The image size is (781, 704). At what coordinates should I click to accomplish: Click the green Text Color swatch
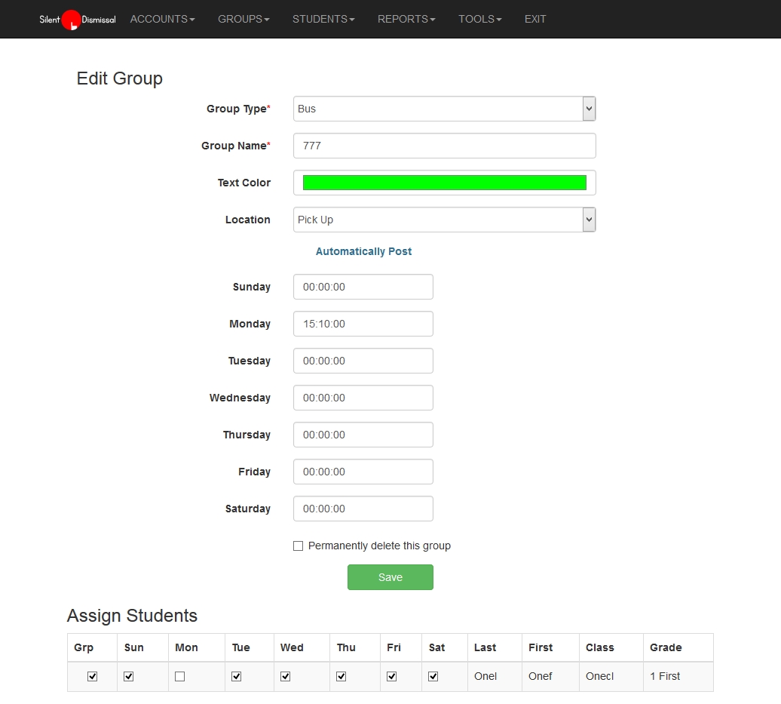coord(444,183)
